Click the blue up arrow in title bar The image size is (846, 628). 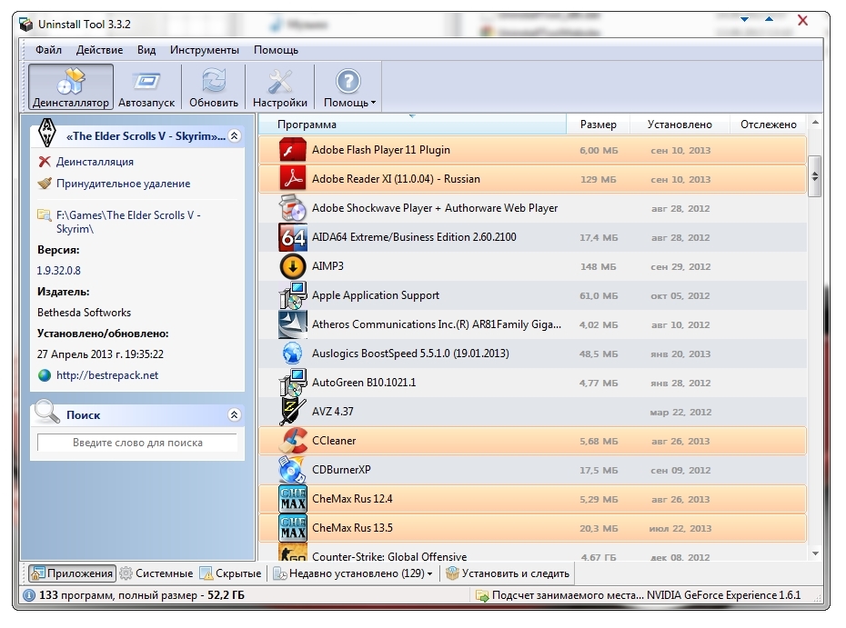(770, 19)
